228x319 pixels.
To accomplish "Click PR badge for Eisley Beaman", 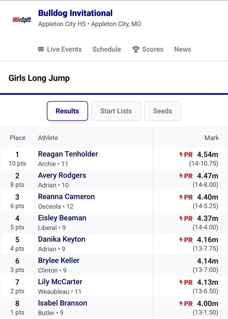I will point(186,219).
